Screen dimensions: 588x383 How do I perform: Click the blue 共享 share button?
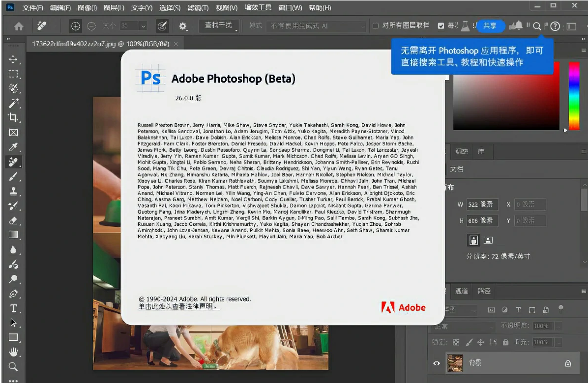click(x=490, y=26)
